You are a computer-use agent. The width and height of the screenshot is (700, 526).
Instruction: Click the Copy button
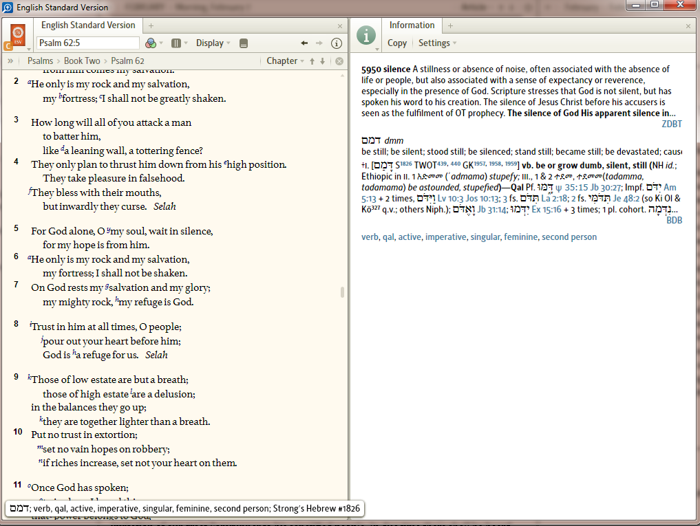pos(397,43)
